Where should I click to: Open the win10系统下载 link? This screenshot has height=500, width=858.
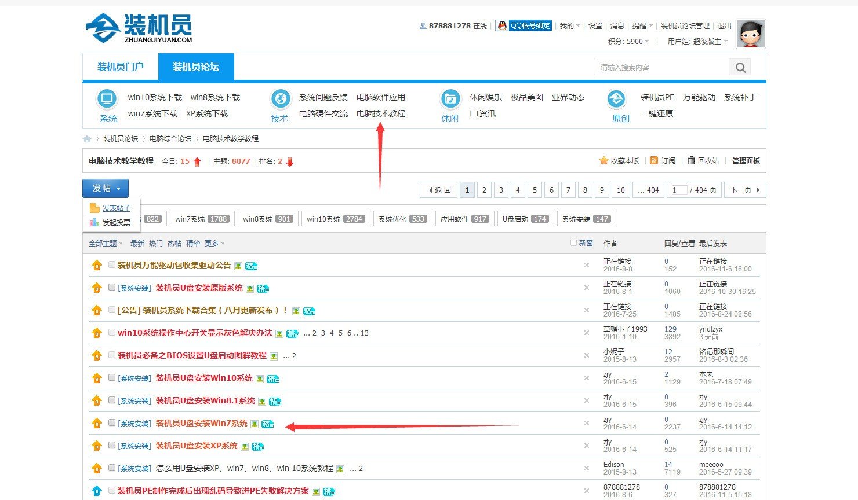pos(155,97)
